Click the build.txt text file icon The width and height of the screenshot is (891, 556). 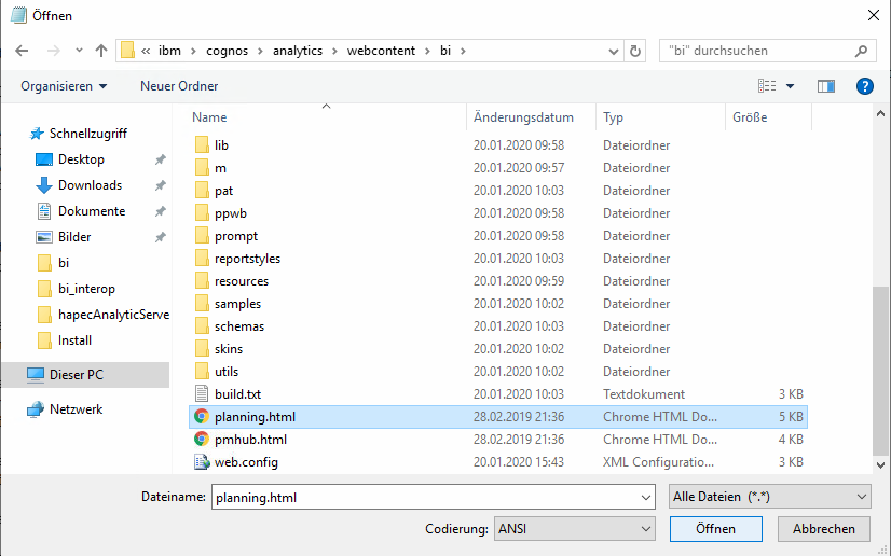[202, 394]
